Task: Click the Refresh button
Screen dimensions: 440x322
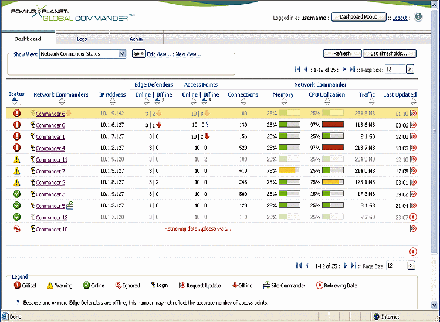Action: [342, 53]
